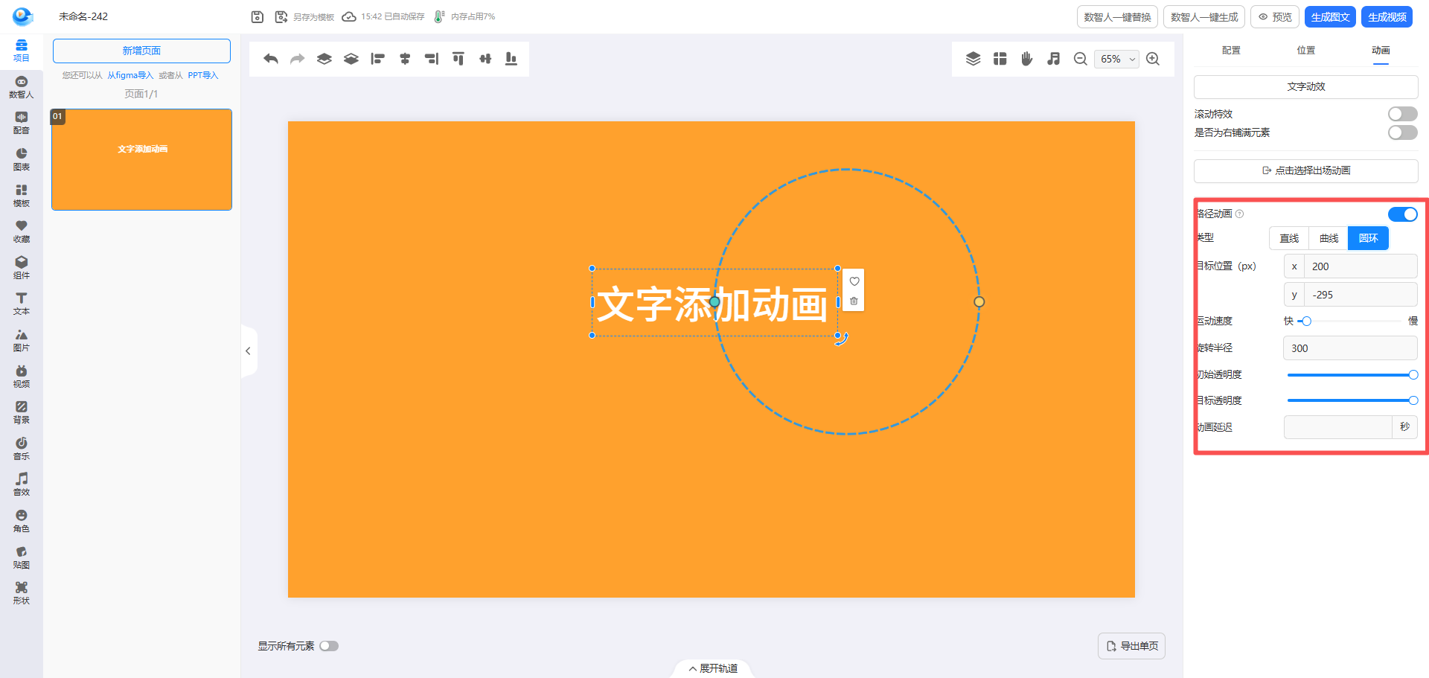Collapse the left page panel arrow

pyautogui.click(x=248, y=351)
